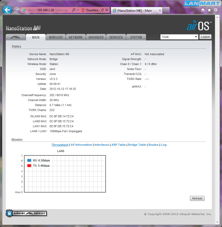Switch to the ADVANCED tab
The height and width of the screenshot is (227, 222).
point(96,37)
